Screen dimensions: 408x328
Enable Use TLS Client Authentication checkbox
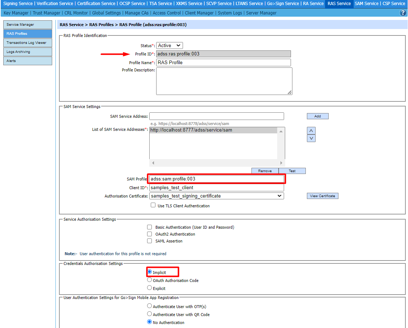(153, 205)
